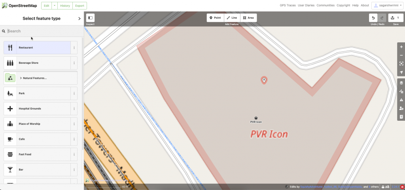
Task: Zoom in on the map
Action: (x=401, y=47)
